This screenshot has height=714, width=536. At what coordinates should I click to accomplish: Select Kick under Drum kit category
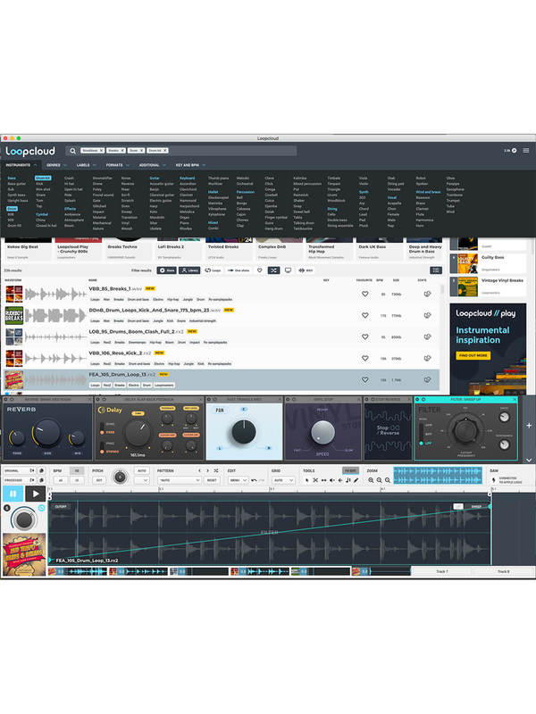pos(39,184)
